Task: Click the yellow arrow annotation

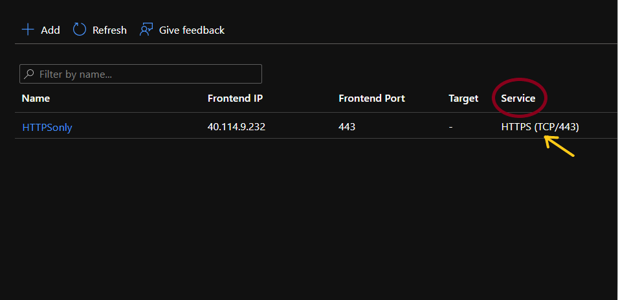Action: coord(559,148)
